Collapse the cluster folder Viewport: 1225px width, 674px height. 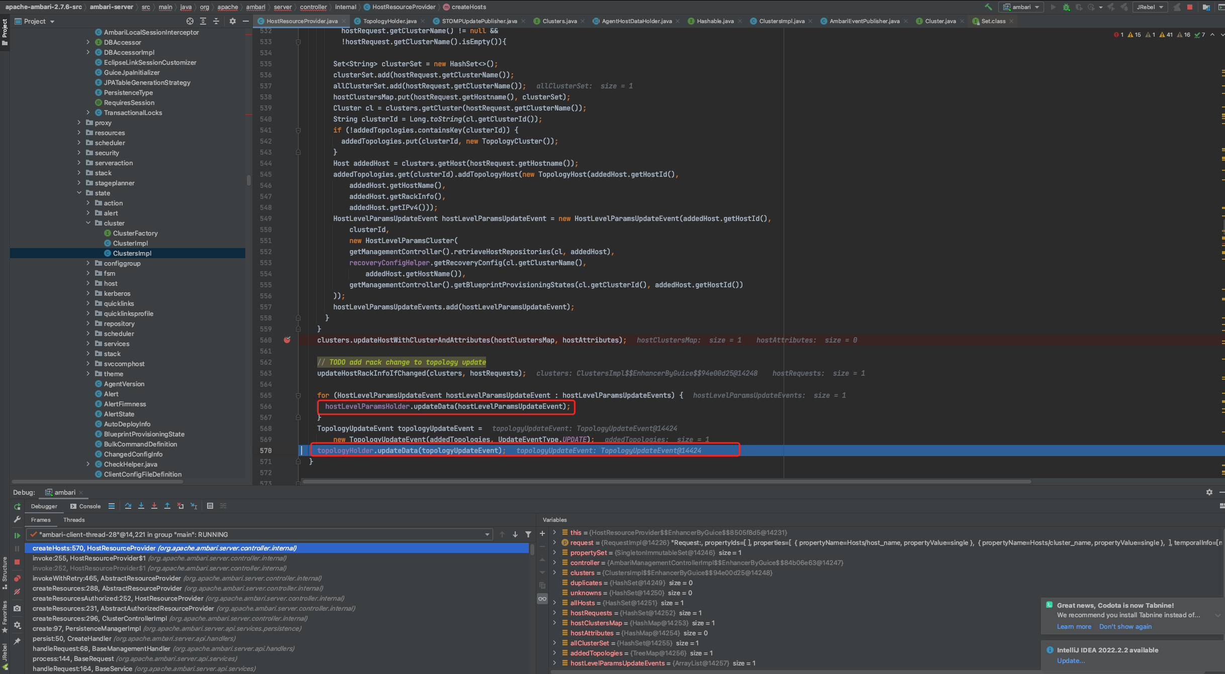(88, 223)
